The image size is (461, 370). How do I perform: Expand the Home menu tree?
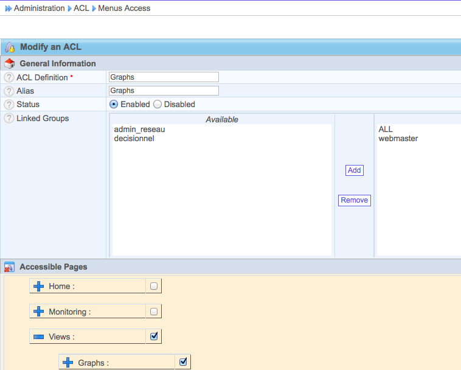(x=38, y=286)
